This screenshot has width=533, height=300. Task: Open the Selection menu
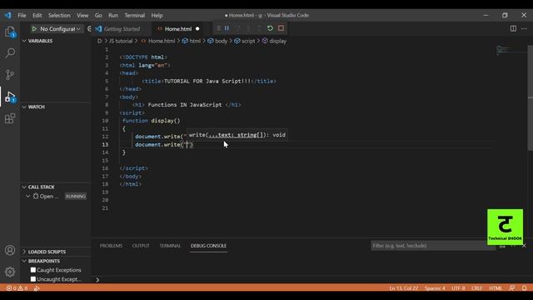[x=59, y=15]
